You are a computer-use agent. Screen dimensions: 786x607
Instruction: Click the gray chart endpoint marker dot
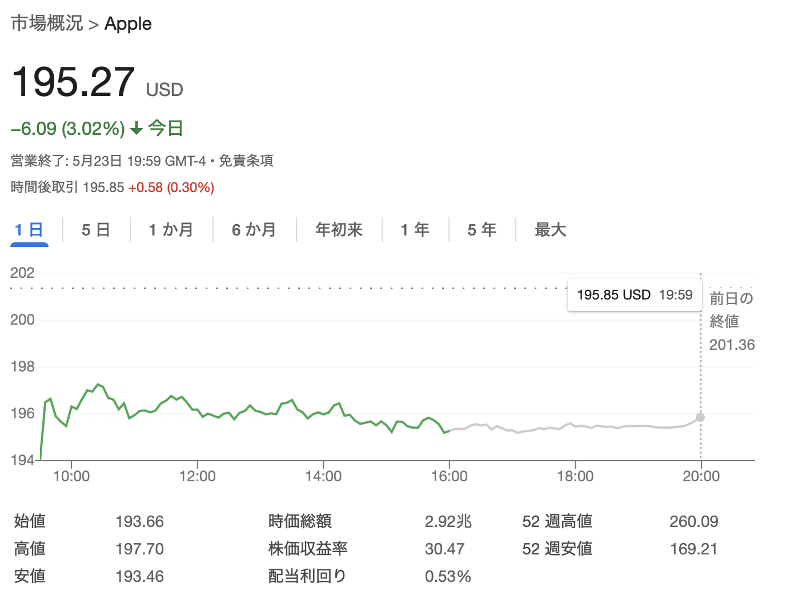point(700,417)
